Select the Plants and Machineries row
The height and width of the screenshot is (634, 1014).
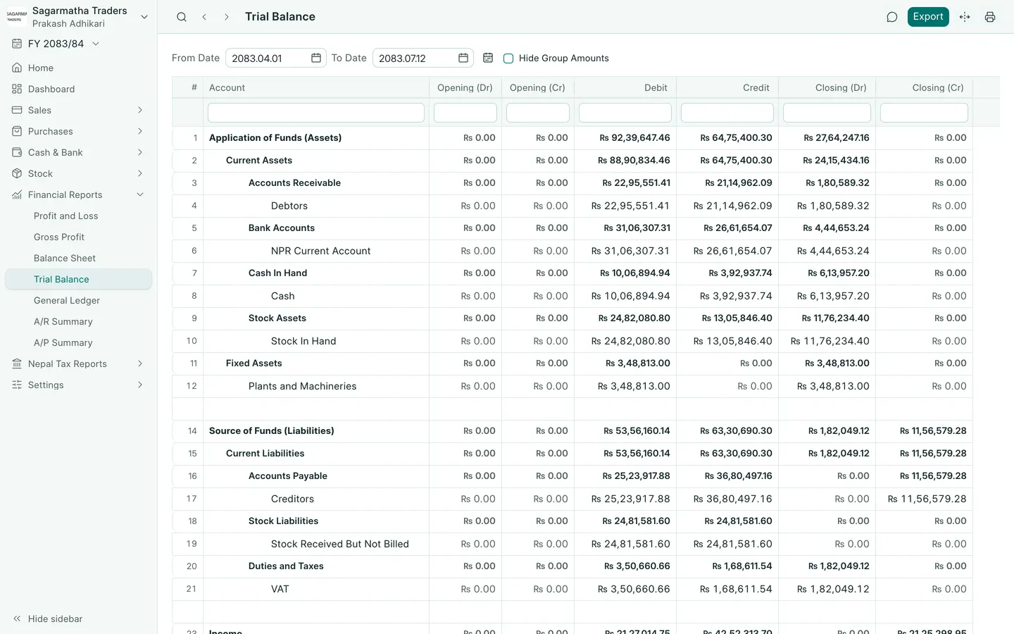(572, 386)
